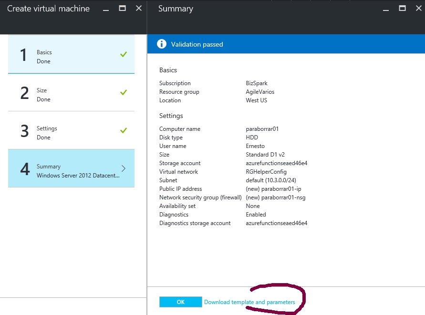Viewport: 425px width, 315px height.
Task: Click the Validation passed info icon
Action: pyautogui.click(x=162, y=44)
